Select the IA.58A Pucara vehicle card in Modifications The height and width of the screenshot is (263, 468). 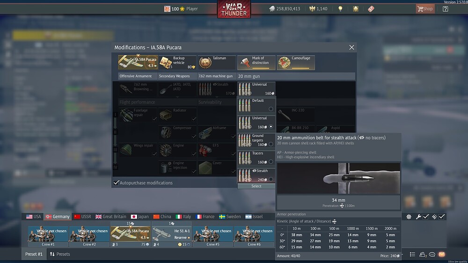pos(138,62)
